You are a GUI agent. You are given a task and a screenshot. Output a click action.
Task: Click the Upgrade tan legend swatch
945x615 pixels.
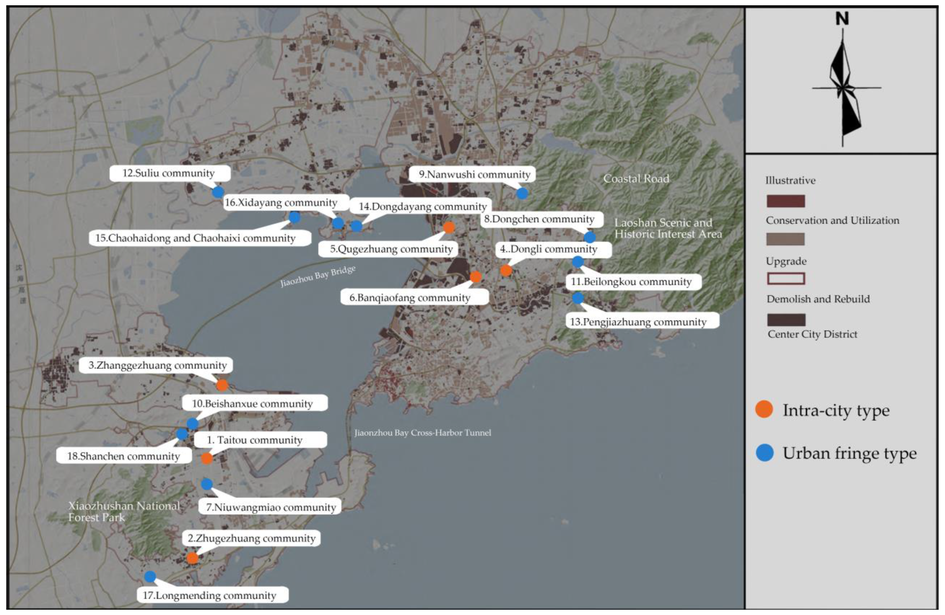[785, 239]
